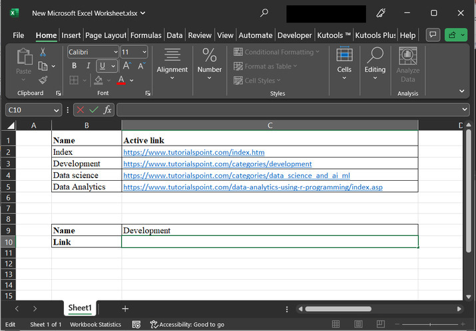Click the red font color A swatch
The image size is (476, 331).
click(x=121, y=80)
